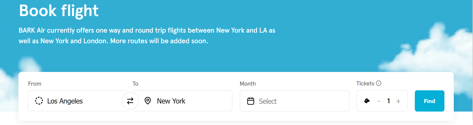Click the From field label
Screen dimensions: 473x125
[x=35, y=84]
